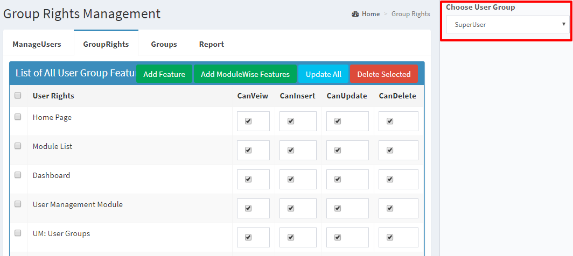
Task: Uncheck CanUpdate for Home Page
Action: pos(338,121)
